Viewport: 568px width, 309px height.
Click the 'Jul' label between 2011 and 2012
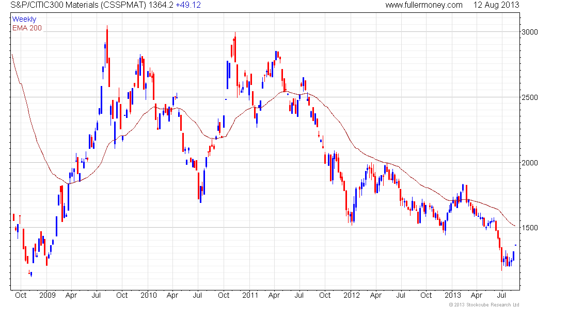[299, 295]
